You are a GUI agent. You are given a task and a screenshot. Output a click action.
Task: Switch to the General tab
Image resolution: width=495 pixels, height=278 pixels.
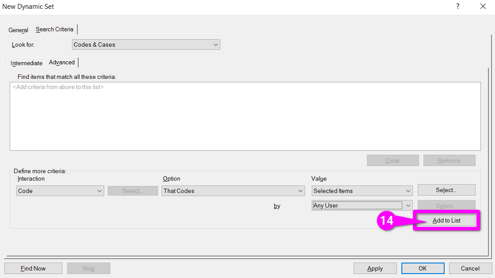(x=18, y=30)
